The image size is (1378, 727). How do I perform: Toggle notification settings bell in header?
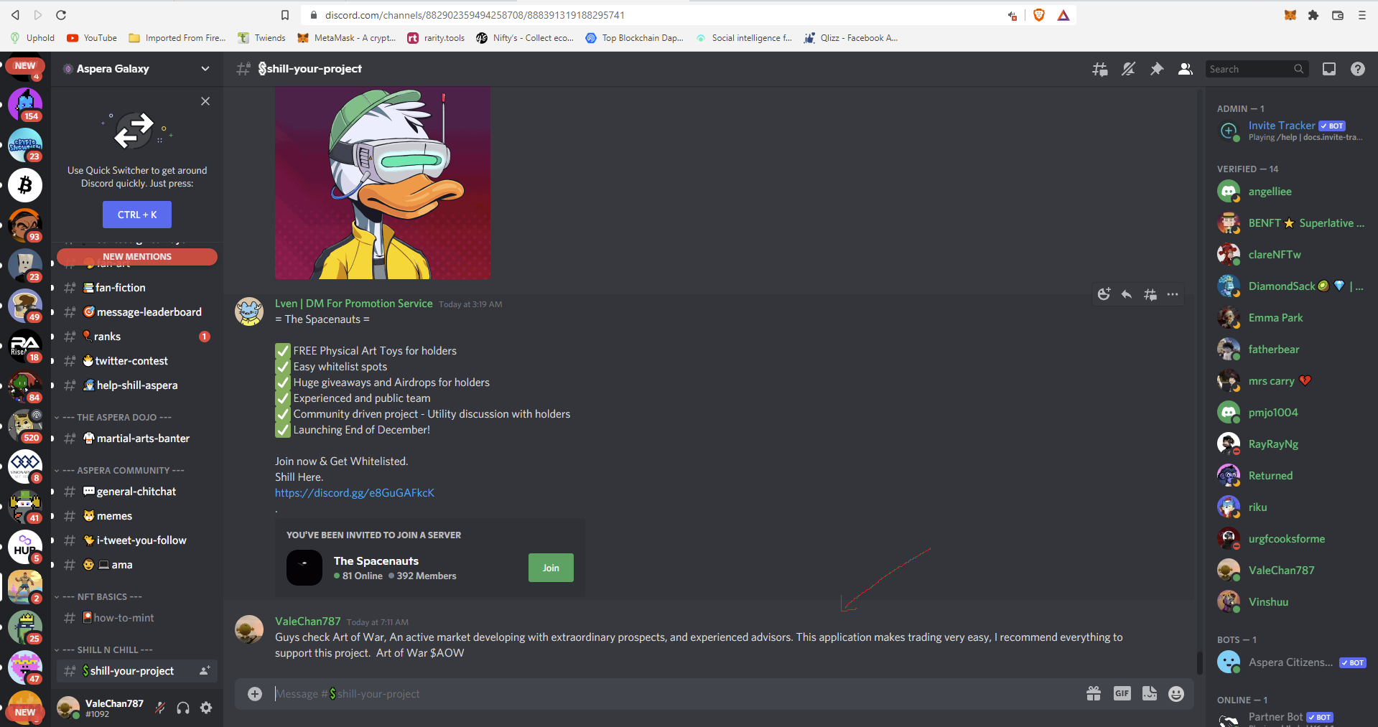[1128, 69]
